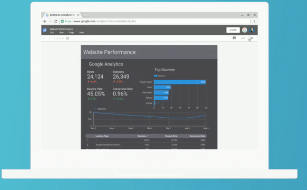Click the Conversion Rate column header
The image size is (307, 190).
click(197, 136)
